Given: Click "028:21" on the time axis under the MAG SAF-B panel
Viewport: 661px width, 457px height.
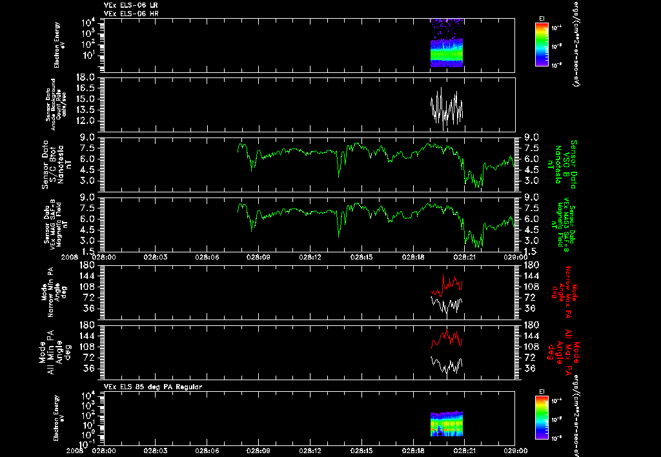Looking at the screenshot, I should coord(465,257).
